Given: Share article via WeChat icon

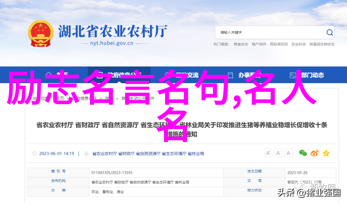Looking at the screenshot, I should click(x=303, y=153).
